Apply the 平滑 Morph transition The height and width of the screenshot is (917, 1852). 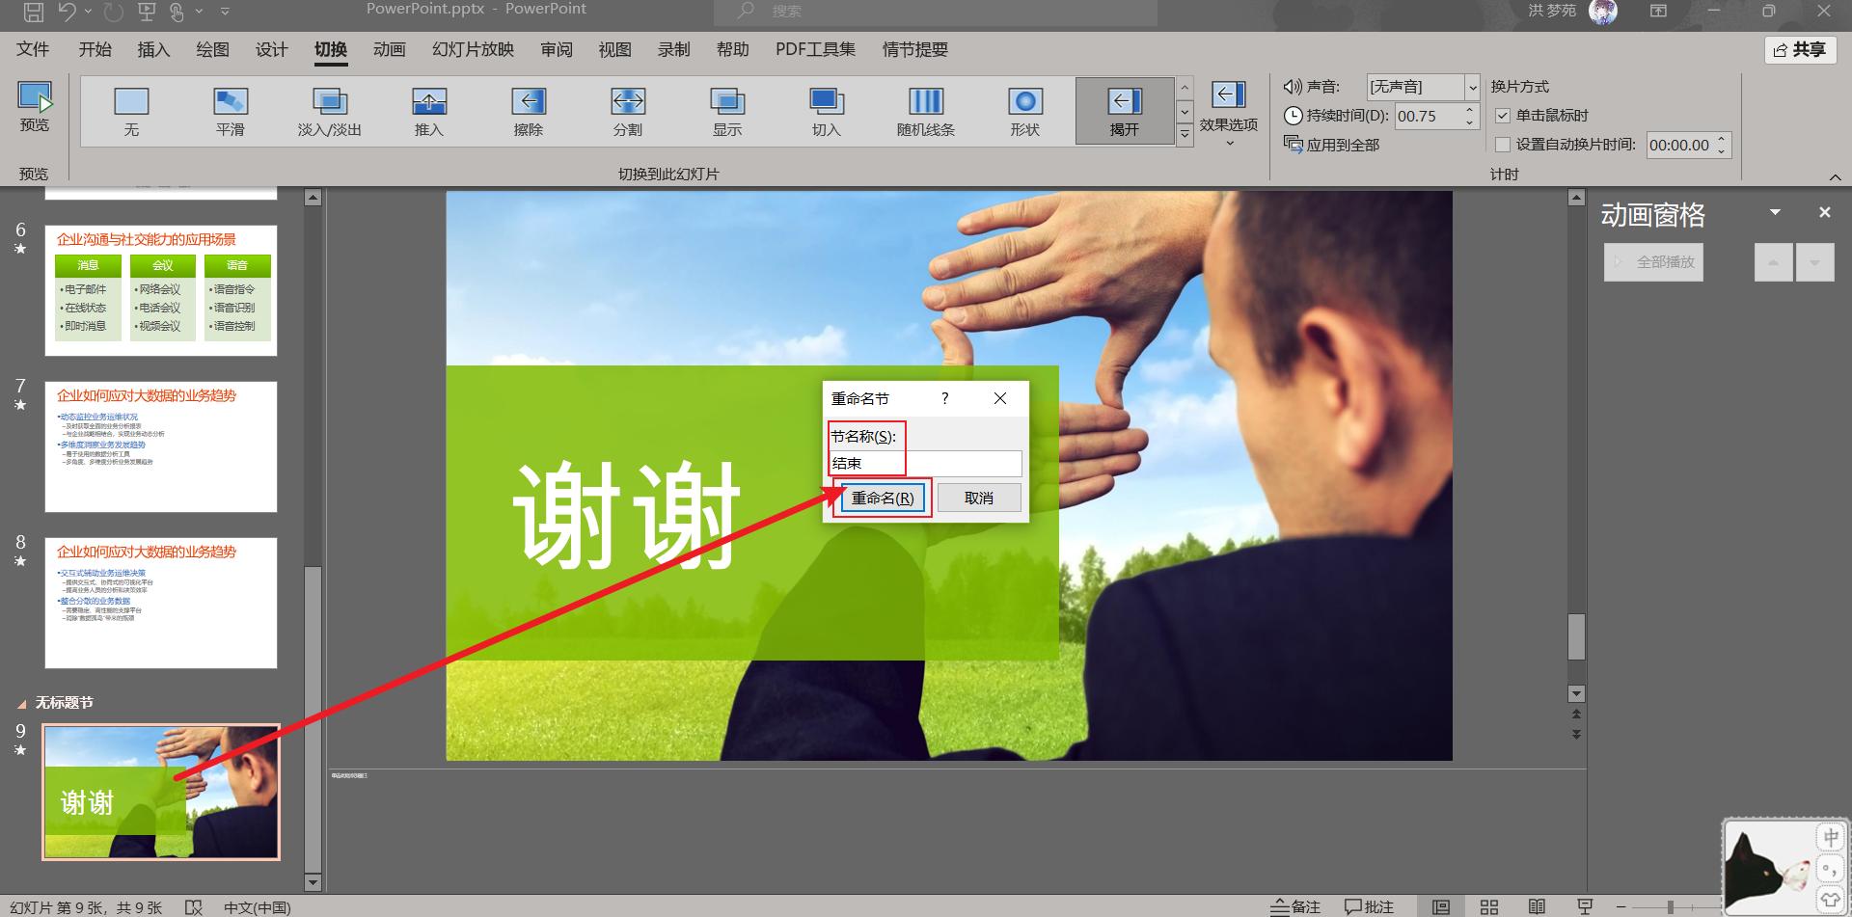click(231, 111)
